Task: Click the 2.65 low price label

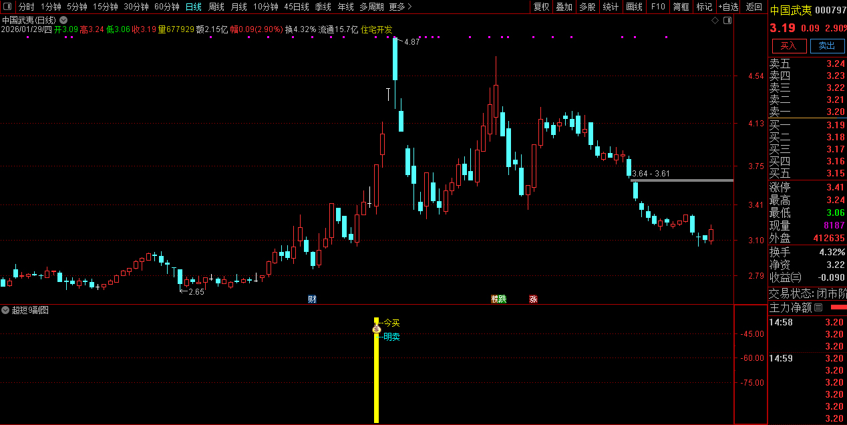Action: pyautogui.click(x=196, y=291)
